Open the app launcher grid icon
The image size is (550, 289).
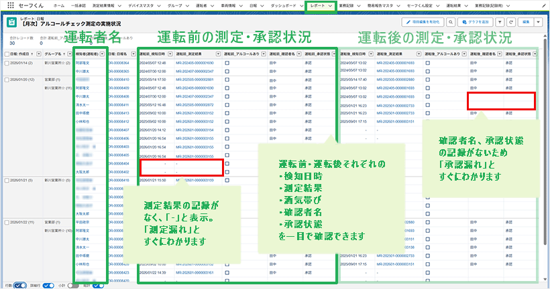[11, 5]
